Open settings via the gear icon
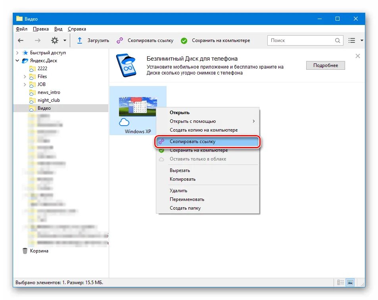 [x=55, y=40]
